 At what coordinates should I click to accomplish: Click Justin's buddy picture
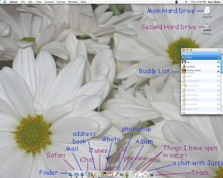[x=184, y=57]
